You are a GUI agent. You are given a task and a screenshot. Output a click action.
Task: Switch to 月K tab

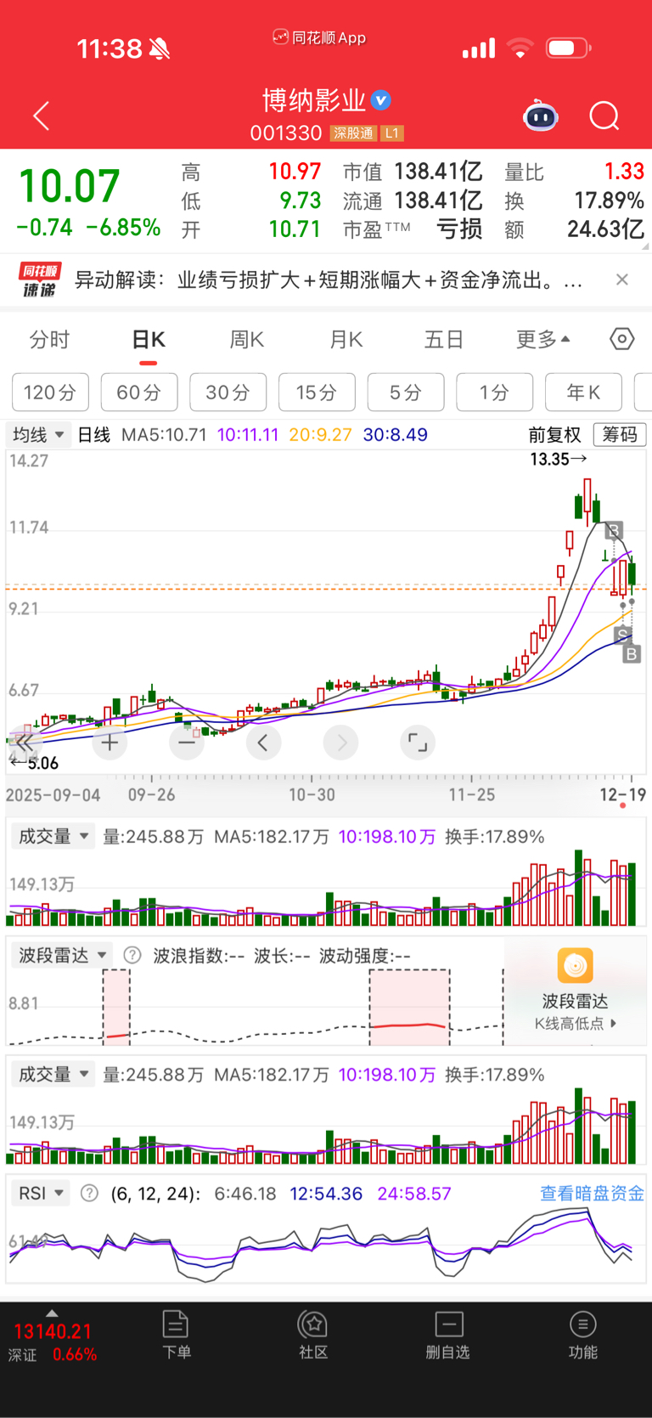tap(346, 340)
